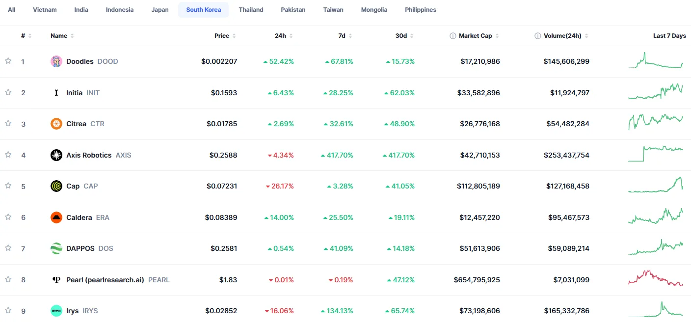Select the Philippines tab
The height and width of the screenshot is (324, 691).
(x=421, y=10)
